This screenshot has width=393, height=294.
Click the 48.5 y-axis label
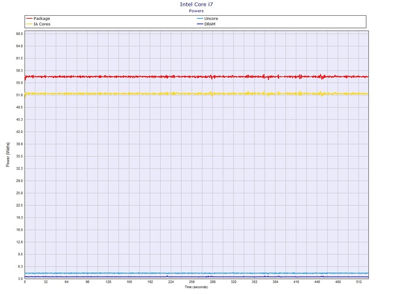(x=19, y=107)
